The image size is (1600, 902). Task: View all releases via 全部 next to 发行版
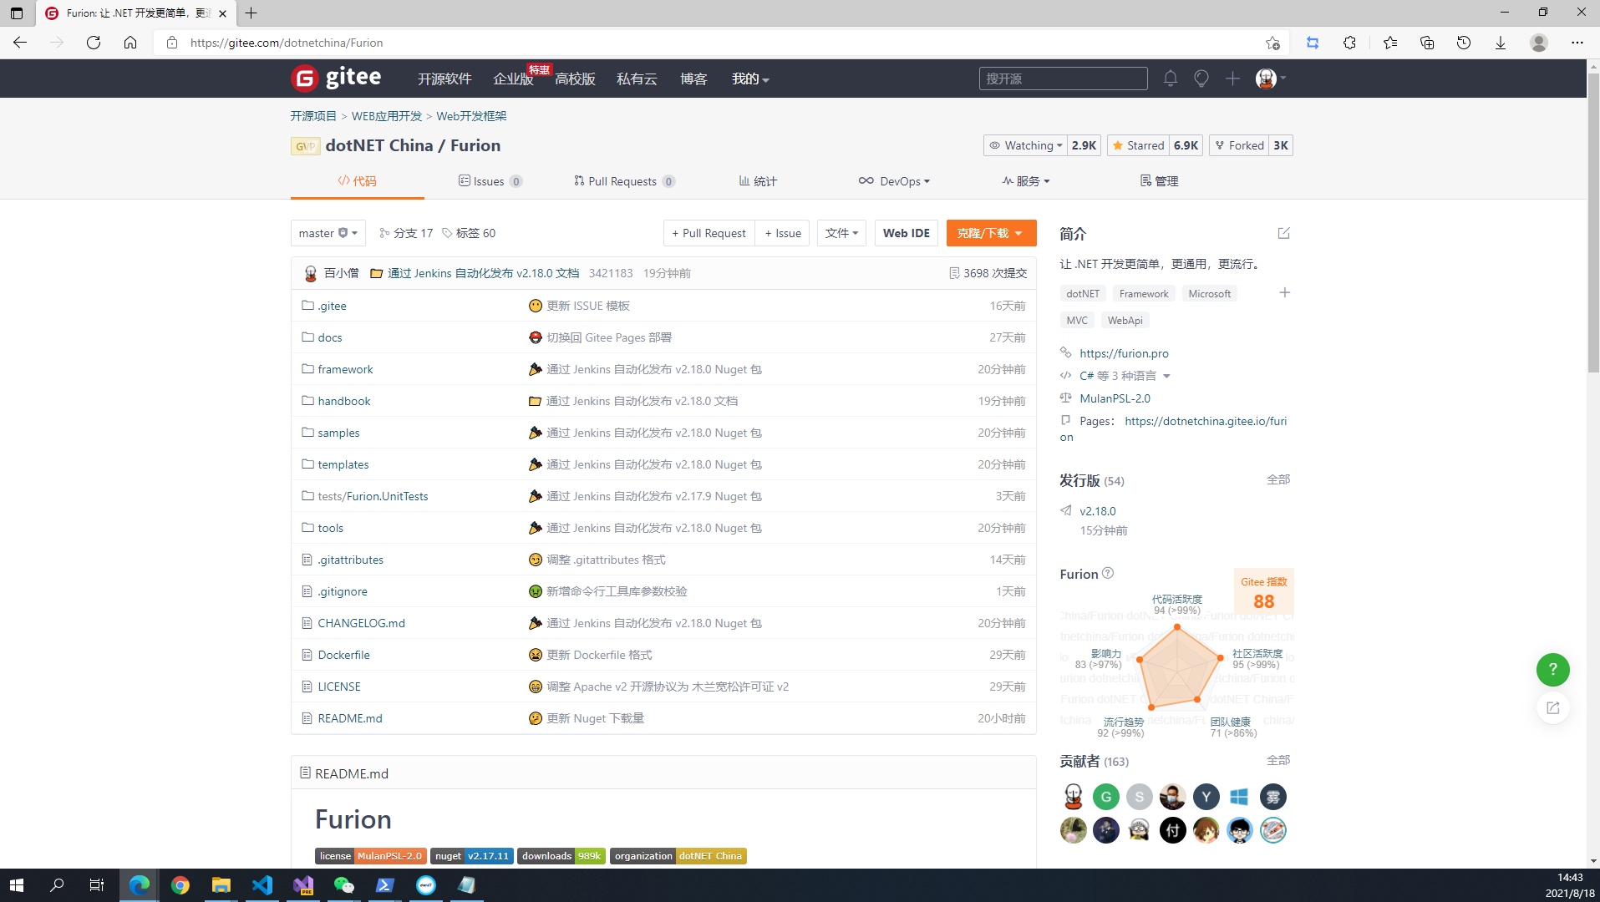1277,479
